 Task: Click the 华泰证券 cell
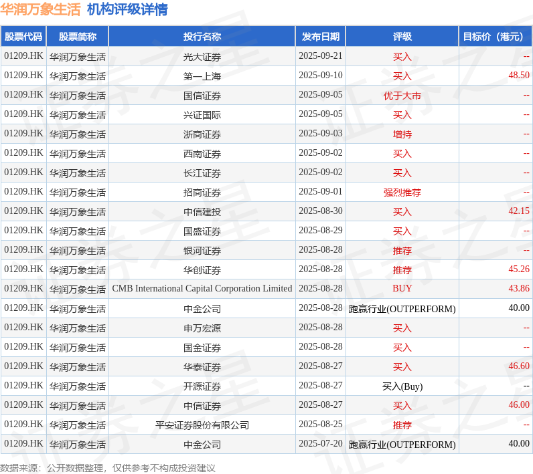click(x=202, y=366)
